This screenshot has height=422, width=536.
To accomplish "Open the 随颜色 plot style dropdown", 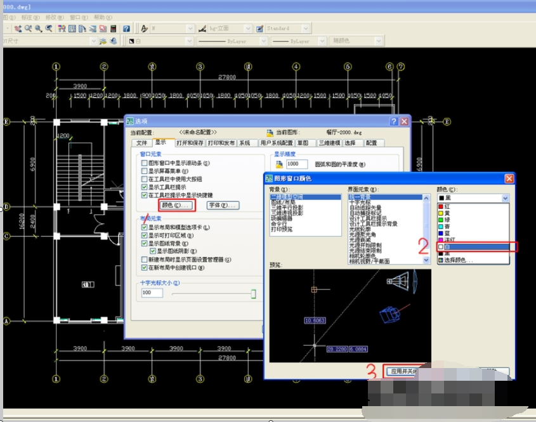I will [x=378, y=41].
